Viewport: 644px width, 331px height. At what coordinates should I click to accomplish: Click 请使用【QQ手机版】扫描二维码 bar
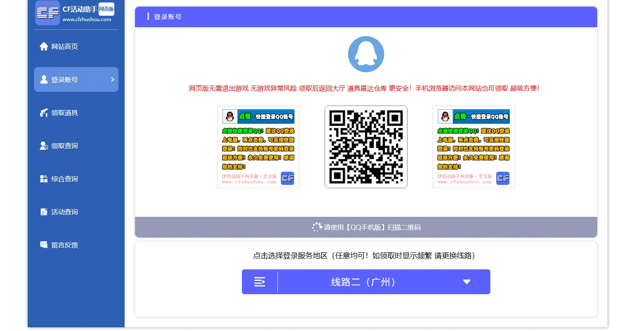366,227
